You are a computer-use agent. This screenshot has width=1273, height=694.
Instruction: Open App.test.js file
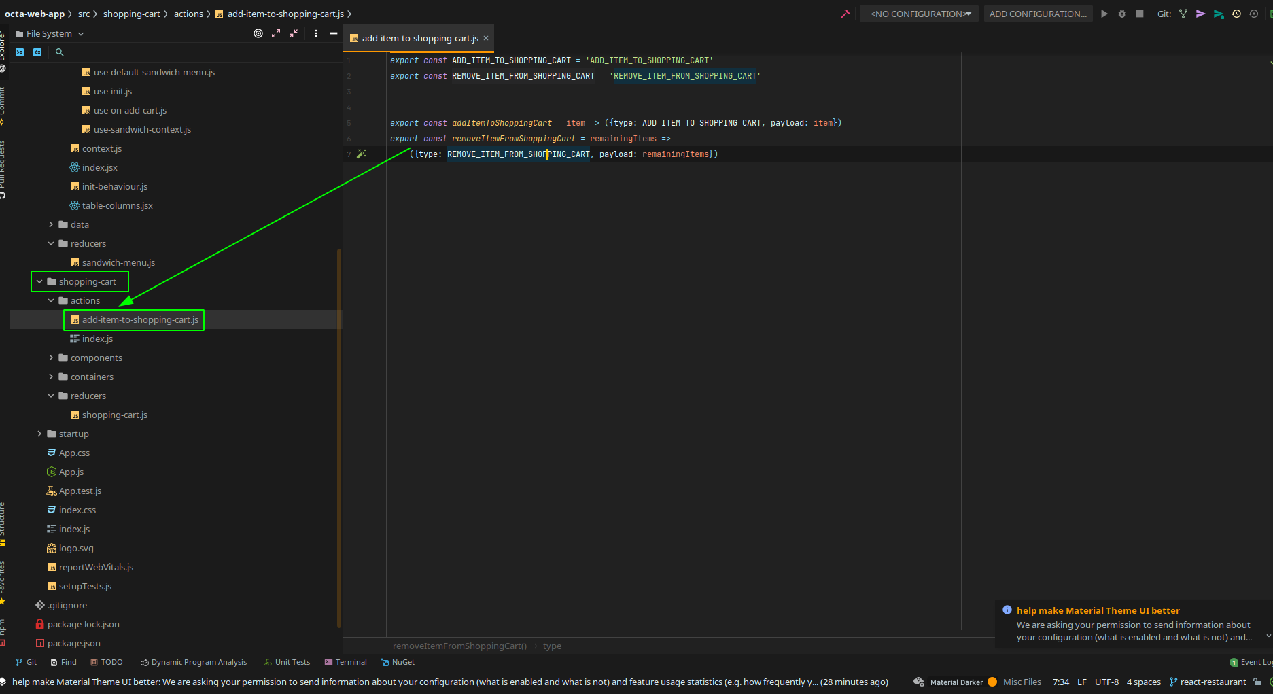click(x=80, y=491)
